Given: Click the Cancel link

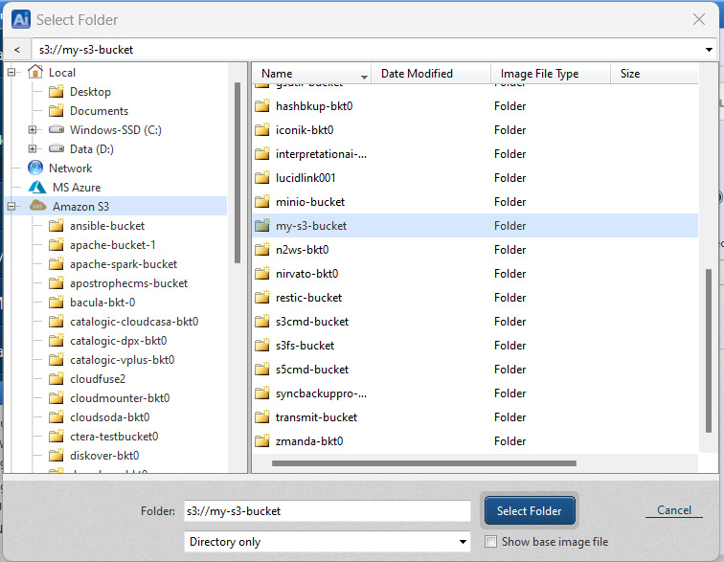Looking at the screenshot, I should (674, 510).
